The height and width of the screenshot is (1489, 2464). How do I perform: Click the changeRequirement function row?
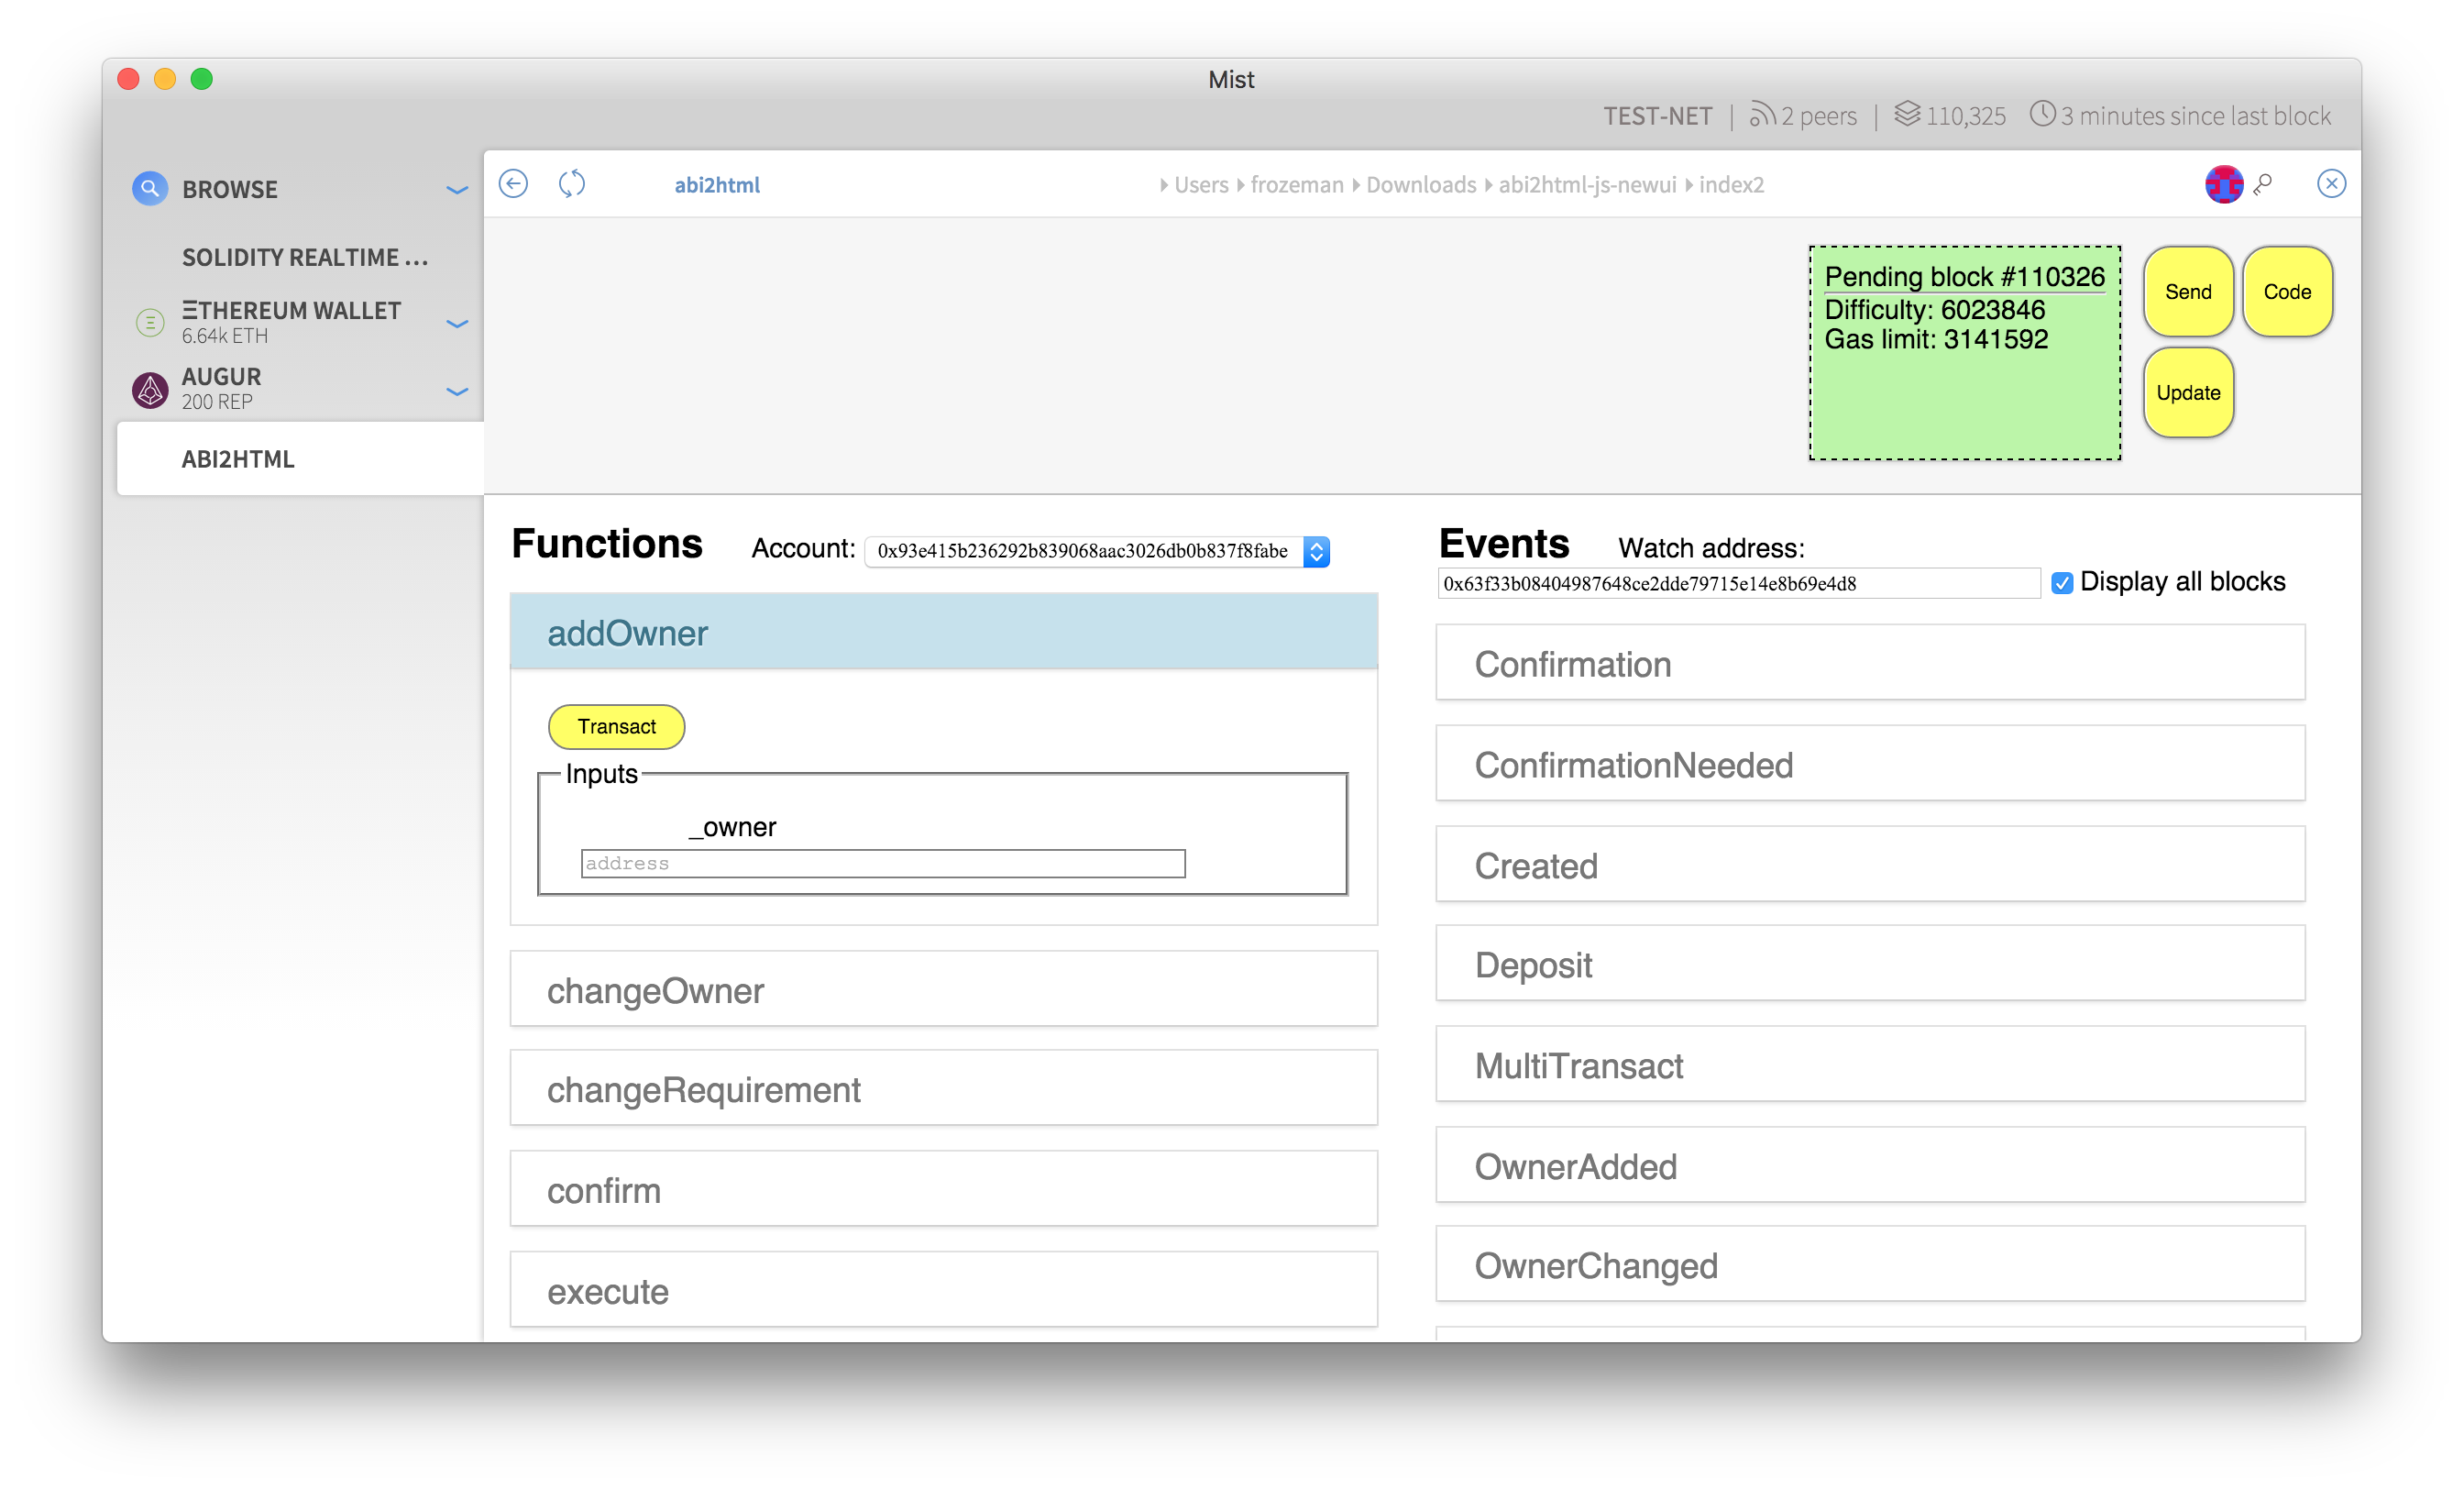[x=945, y=1089]
